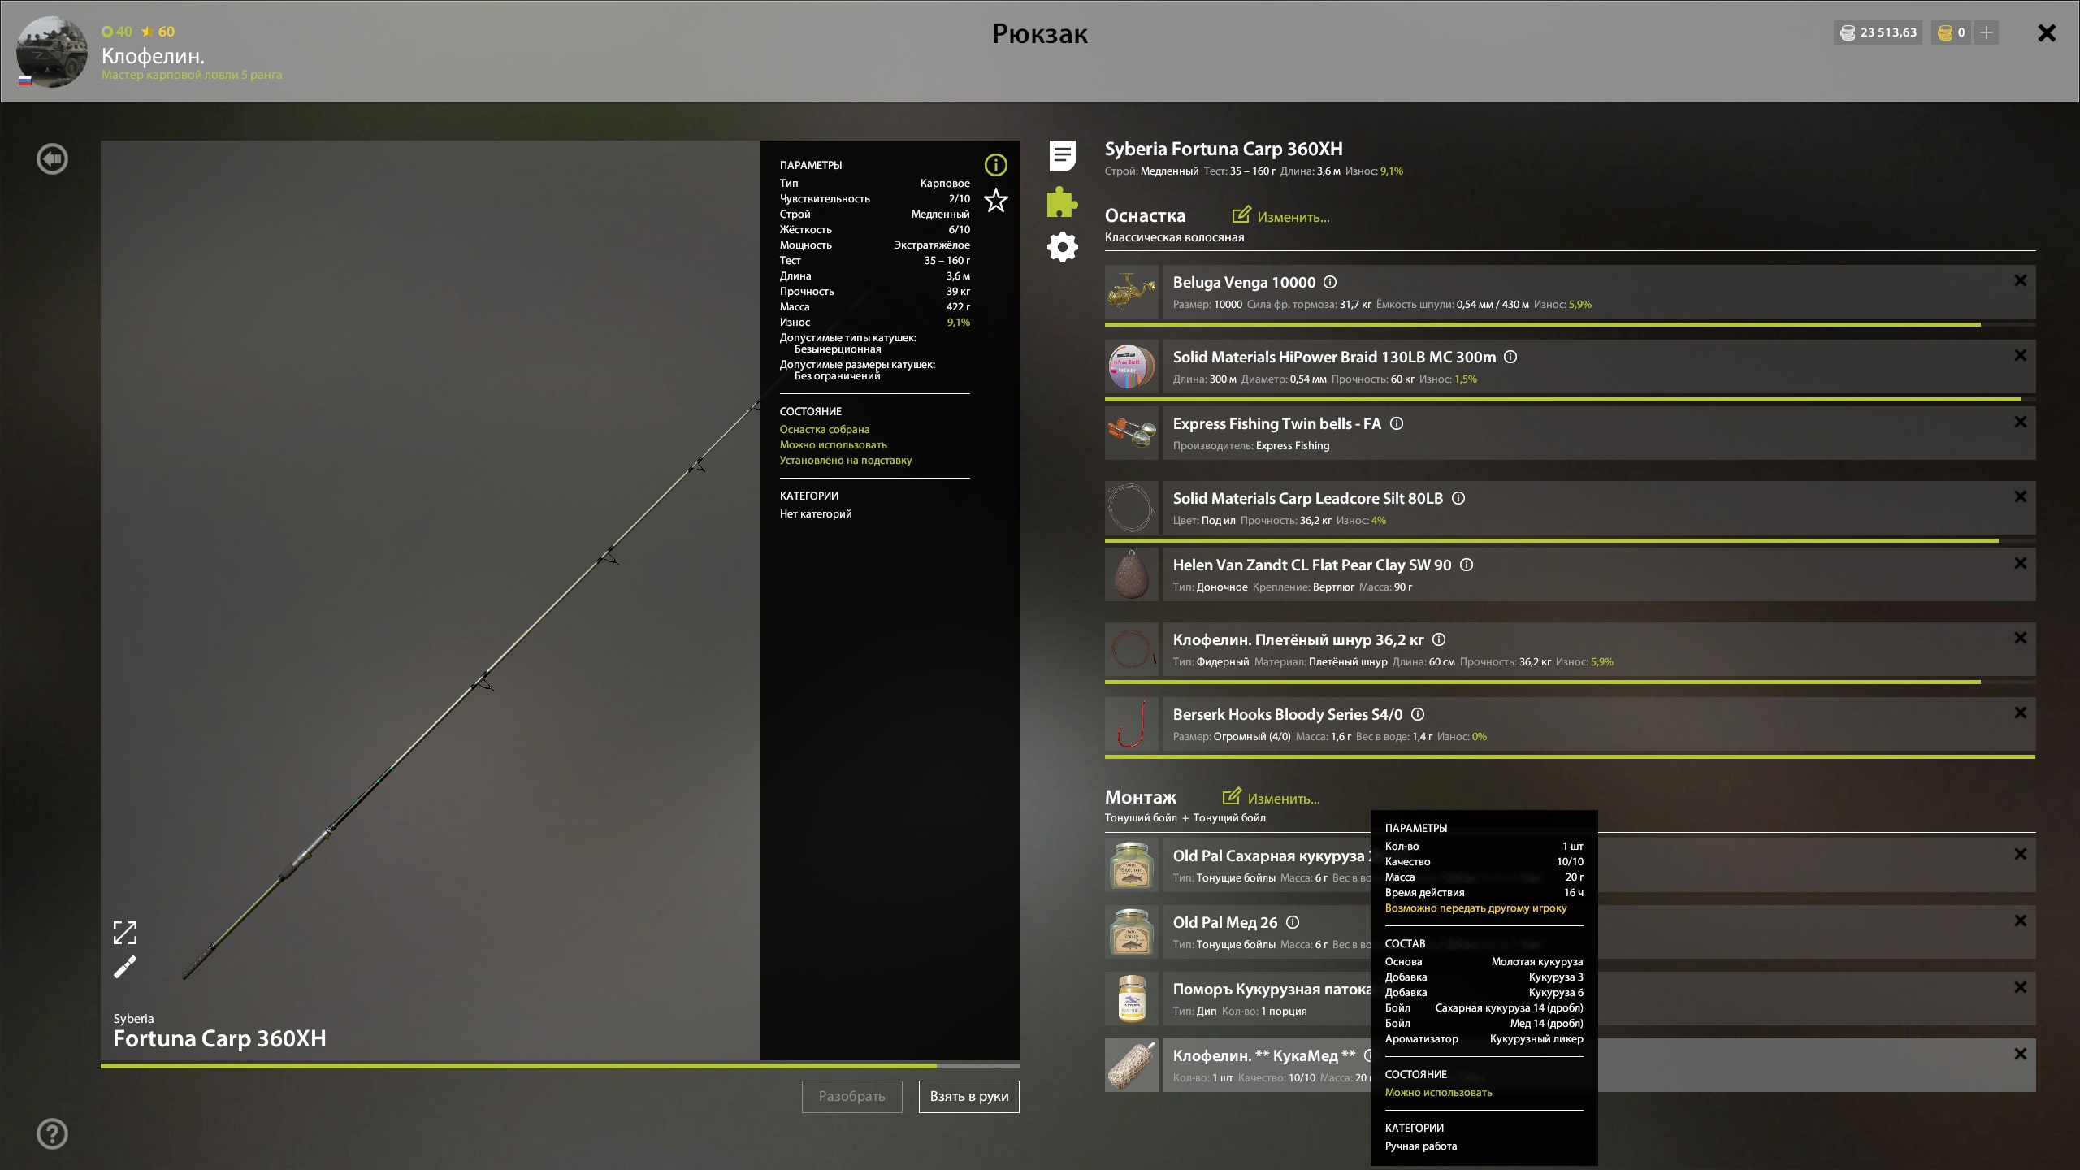
Task: Add gold coins with plus button
Action: pos(1986,32)
